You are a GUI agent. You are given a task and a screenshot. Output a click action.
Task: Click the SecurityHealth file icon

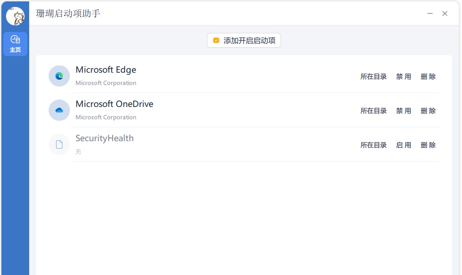click(59, 144)
